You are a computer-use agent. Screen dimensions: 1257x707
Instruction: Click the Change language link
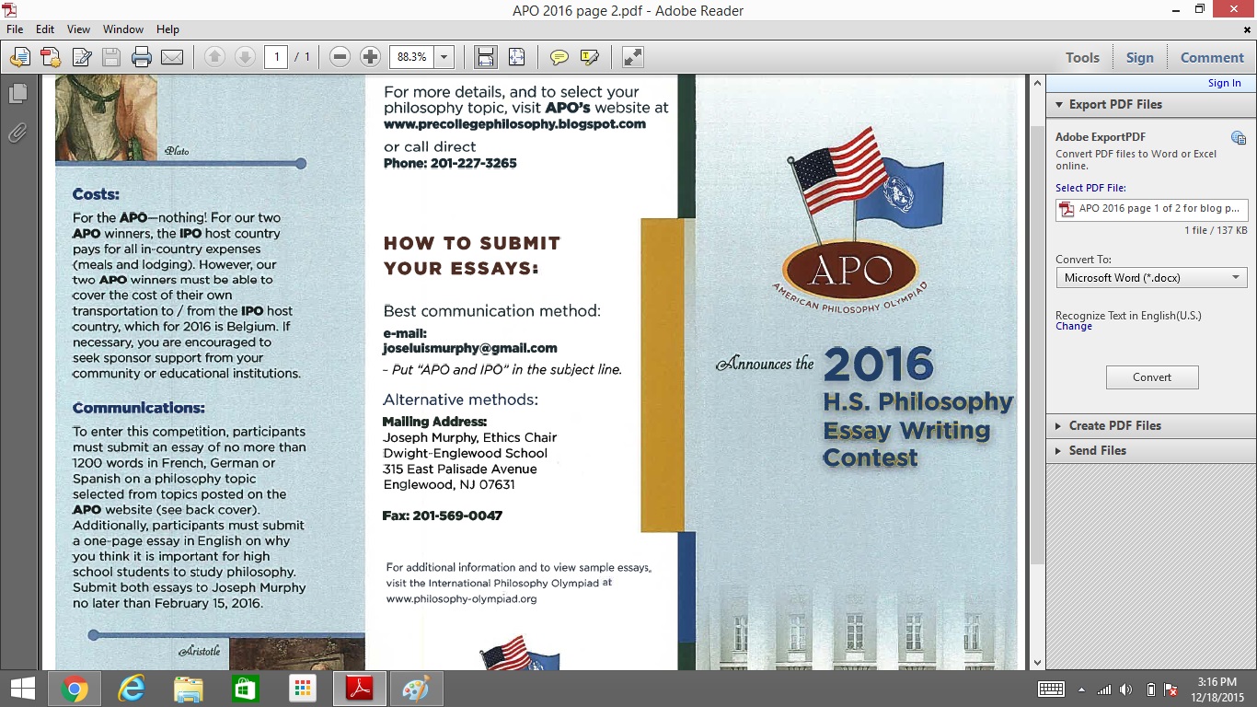click(x=1074, y=327)
